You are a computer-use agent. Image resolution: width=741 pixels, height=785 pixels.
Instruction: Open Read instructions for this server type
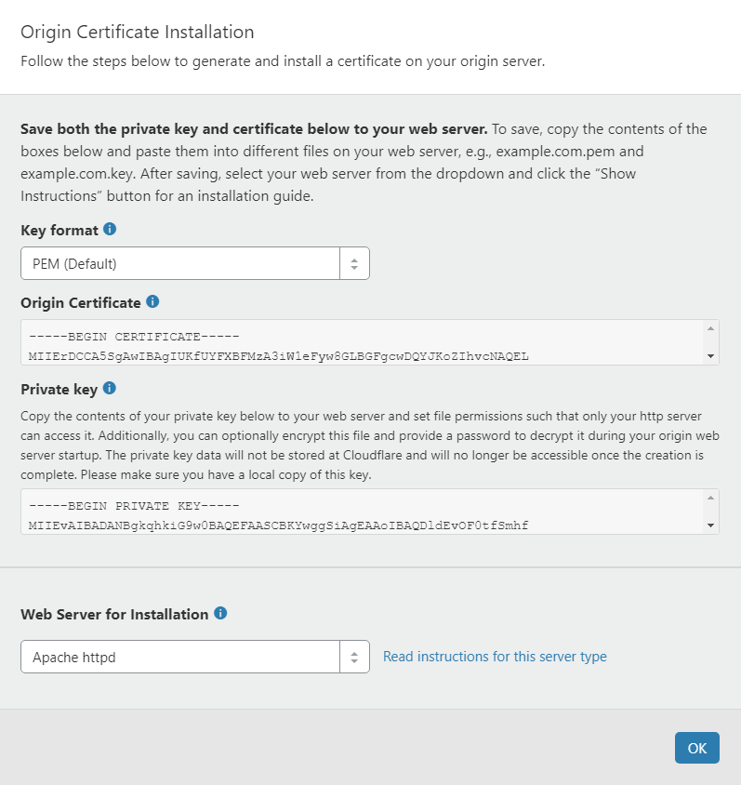tap(495, 657)
